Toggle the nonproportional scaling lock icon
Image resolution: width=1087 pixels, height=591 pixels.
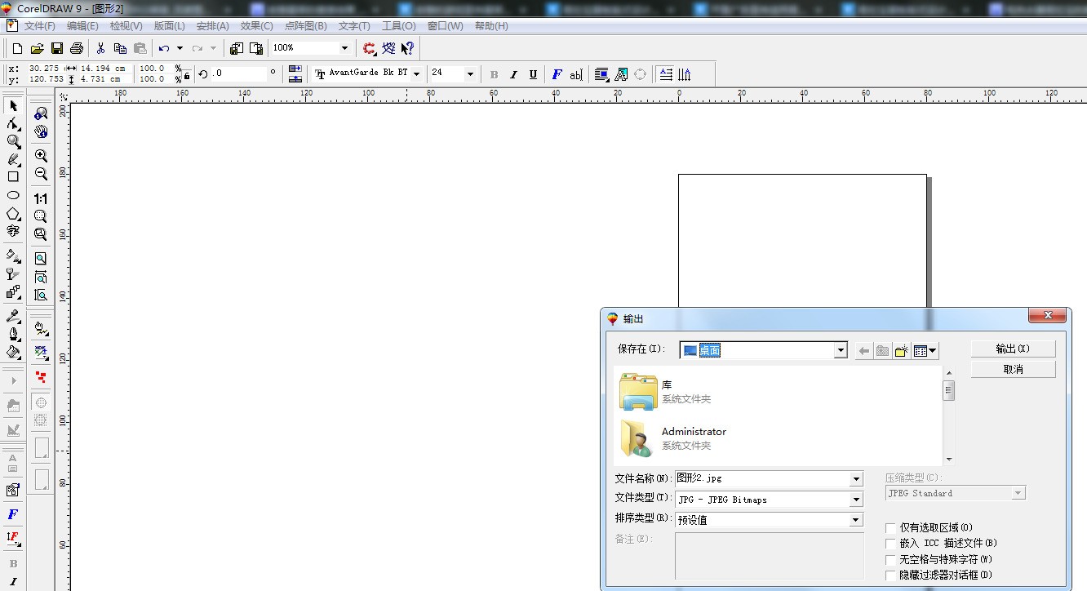click(x=187, y=76)
